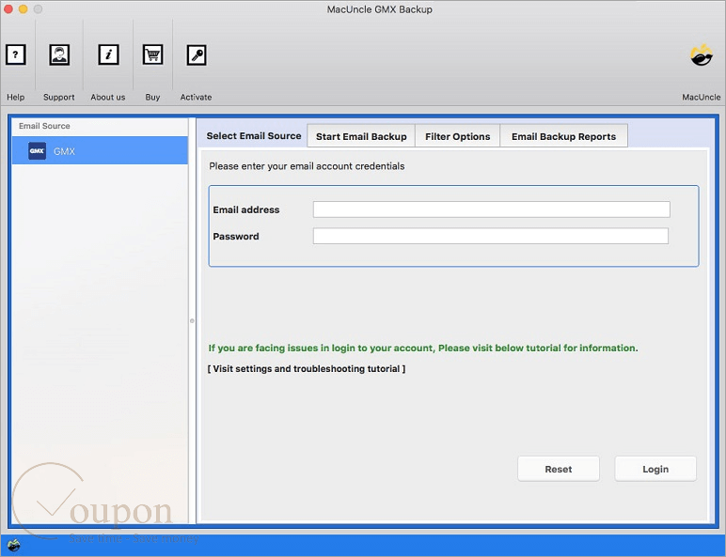Open the Help question mark icon
The image size is (726, 557).
coord(15,55)
